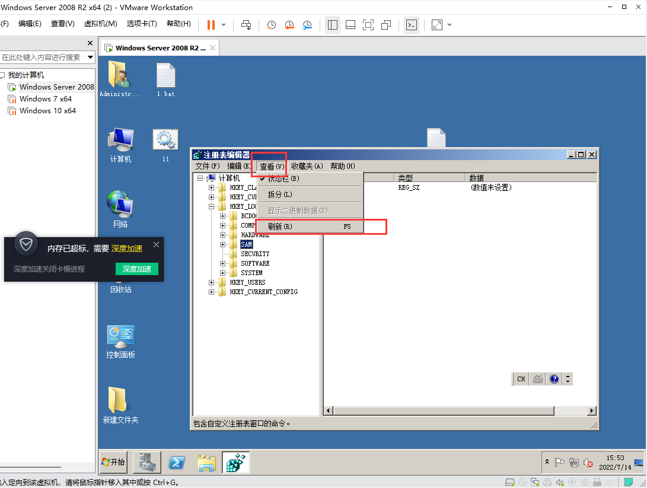Click the CH language indicator button
The image size is (647, 488).
521,379
